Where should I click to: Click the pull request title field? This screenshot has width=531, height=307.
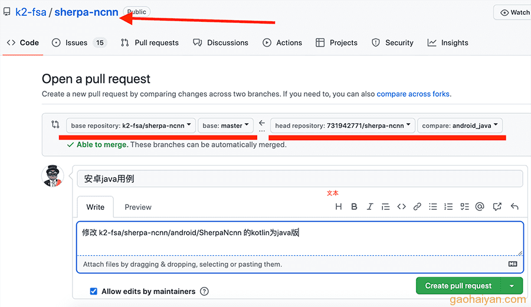(300, 179)
